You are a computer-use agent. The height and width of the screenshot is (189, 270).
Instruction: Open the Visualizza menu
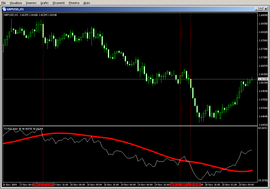16,3
